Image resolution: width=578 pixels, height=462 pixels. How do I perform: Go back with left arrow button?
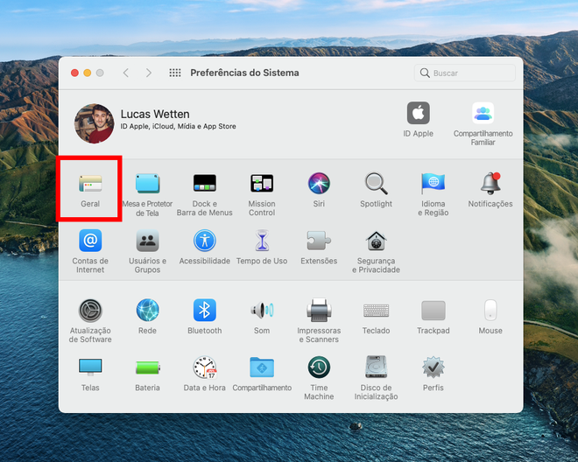126,73
